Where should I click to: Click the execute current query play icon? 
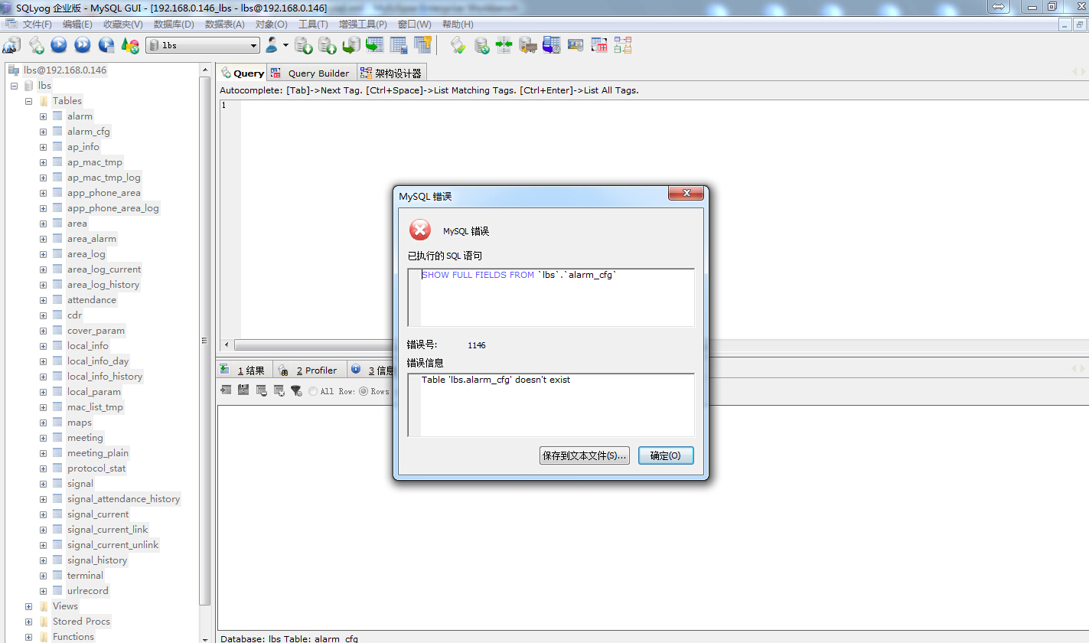coord(59,45)
